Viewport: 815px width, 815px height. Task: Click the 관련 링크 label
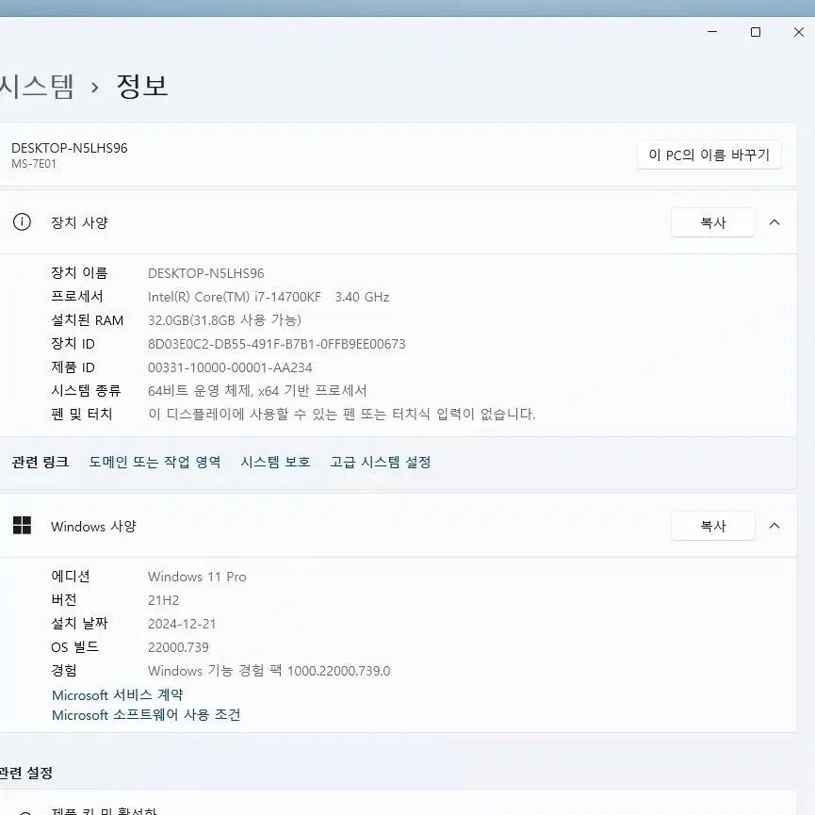point(40,462)
